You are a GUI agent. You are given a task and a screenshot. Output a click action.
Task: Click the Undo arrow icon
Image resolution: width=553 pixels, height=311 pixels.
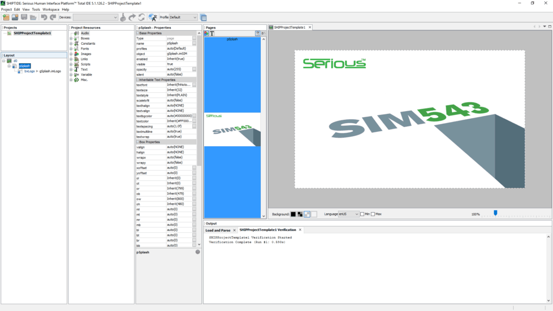point(44,17)
